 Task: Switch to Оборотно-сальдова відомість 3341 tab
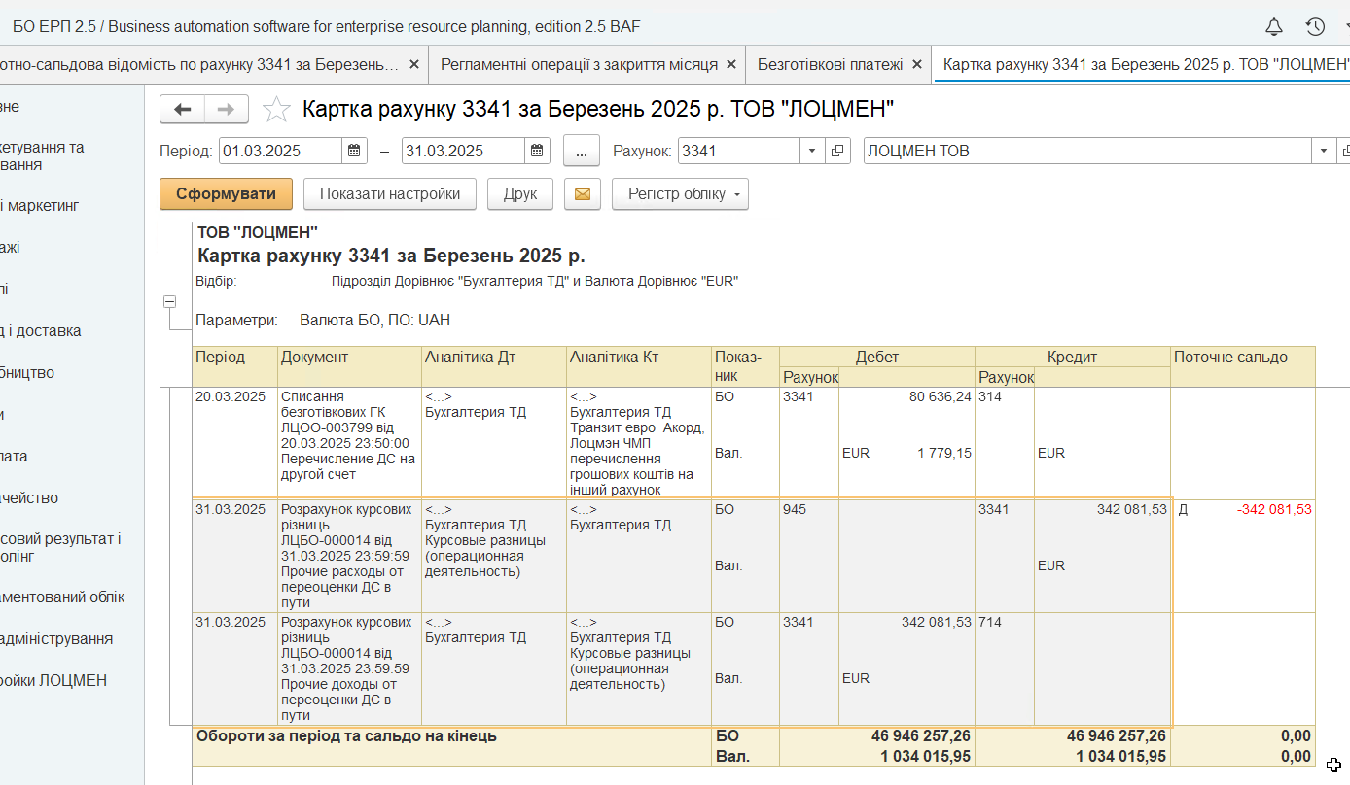click(x=199, y=64)
